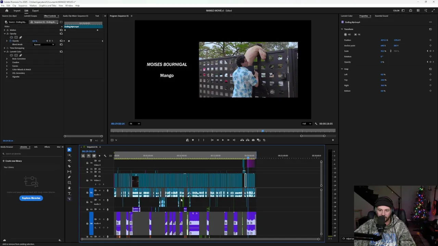The image size is (438, 246).
Task: Toggle the A4 track target button
Action: pyautogui.click(x=91, y=223)
